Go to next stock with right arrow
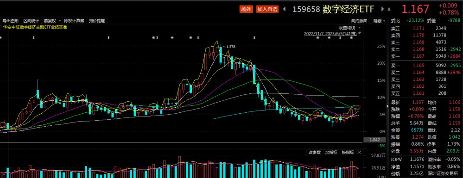This screenshot has width=463, height=178. (383, 9)
